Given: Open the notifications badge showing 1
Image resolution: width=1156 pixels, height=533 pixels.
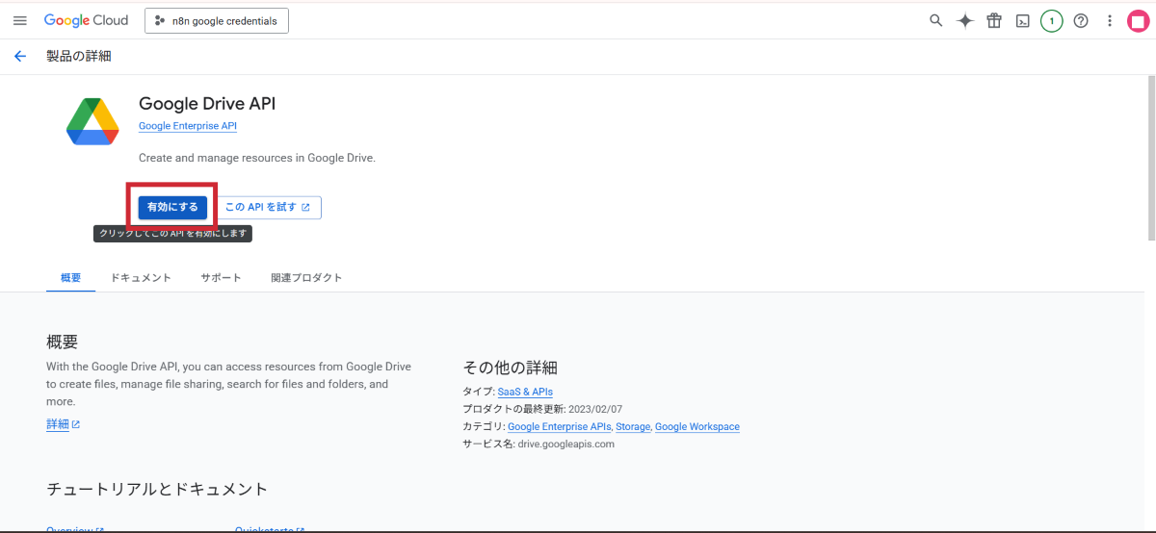Looking at the screenshot, I should tap(1051, 20).
